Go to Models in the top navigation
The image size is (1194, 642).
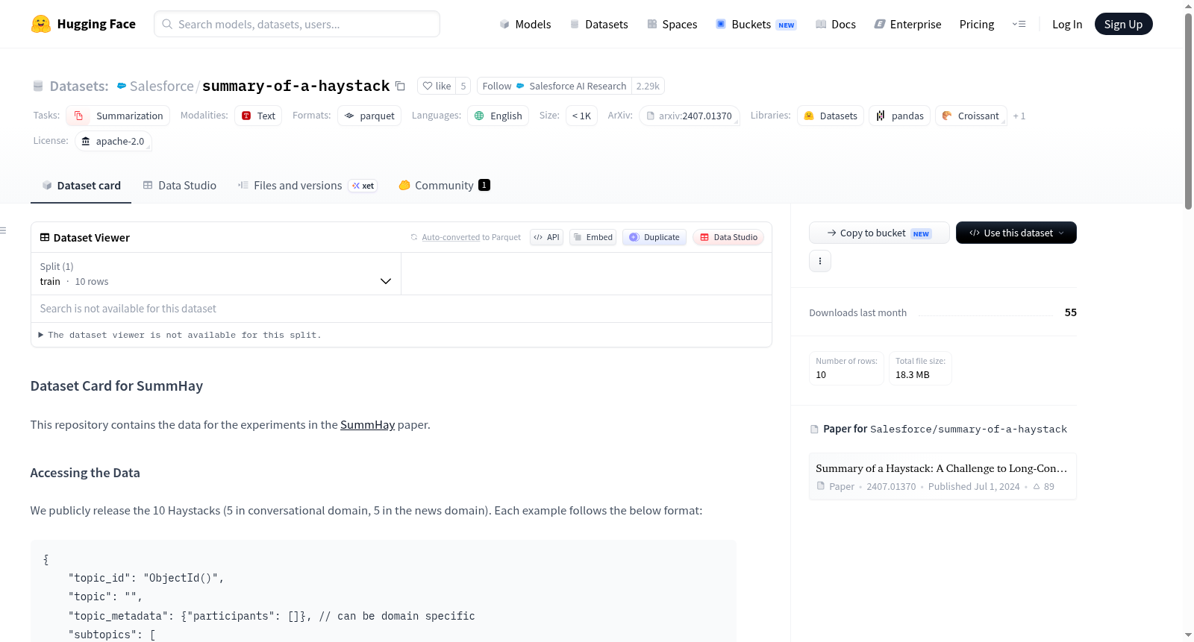[525, 24]
